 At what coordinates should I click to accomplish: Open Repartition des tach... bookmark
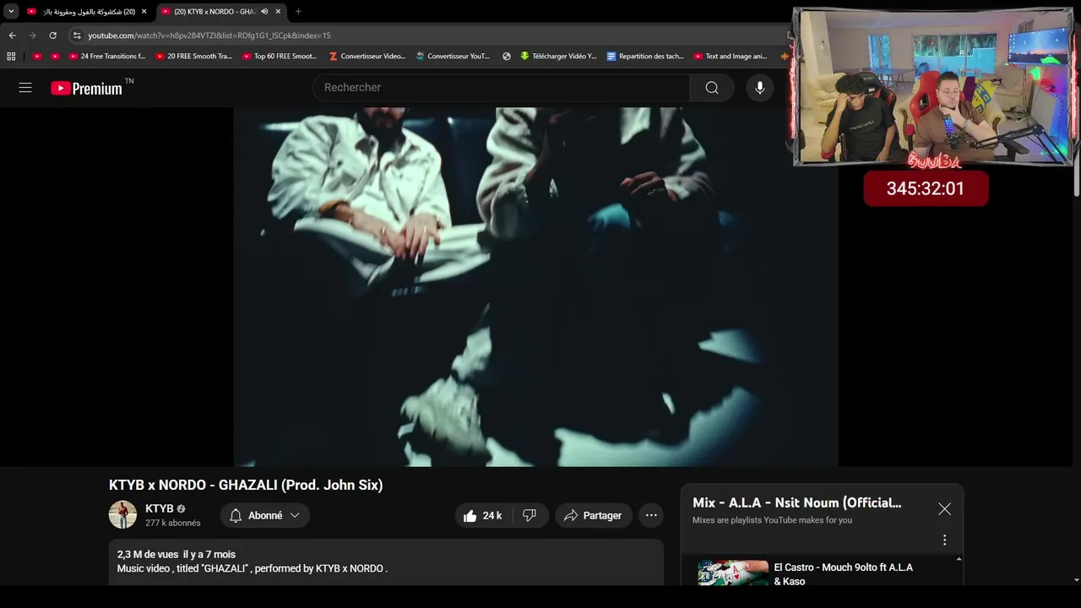tap(645, 57)
